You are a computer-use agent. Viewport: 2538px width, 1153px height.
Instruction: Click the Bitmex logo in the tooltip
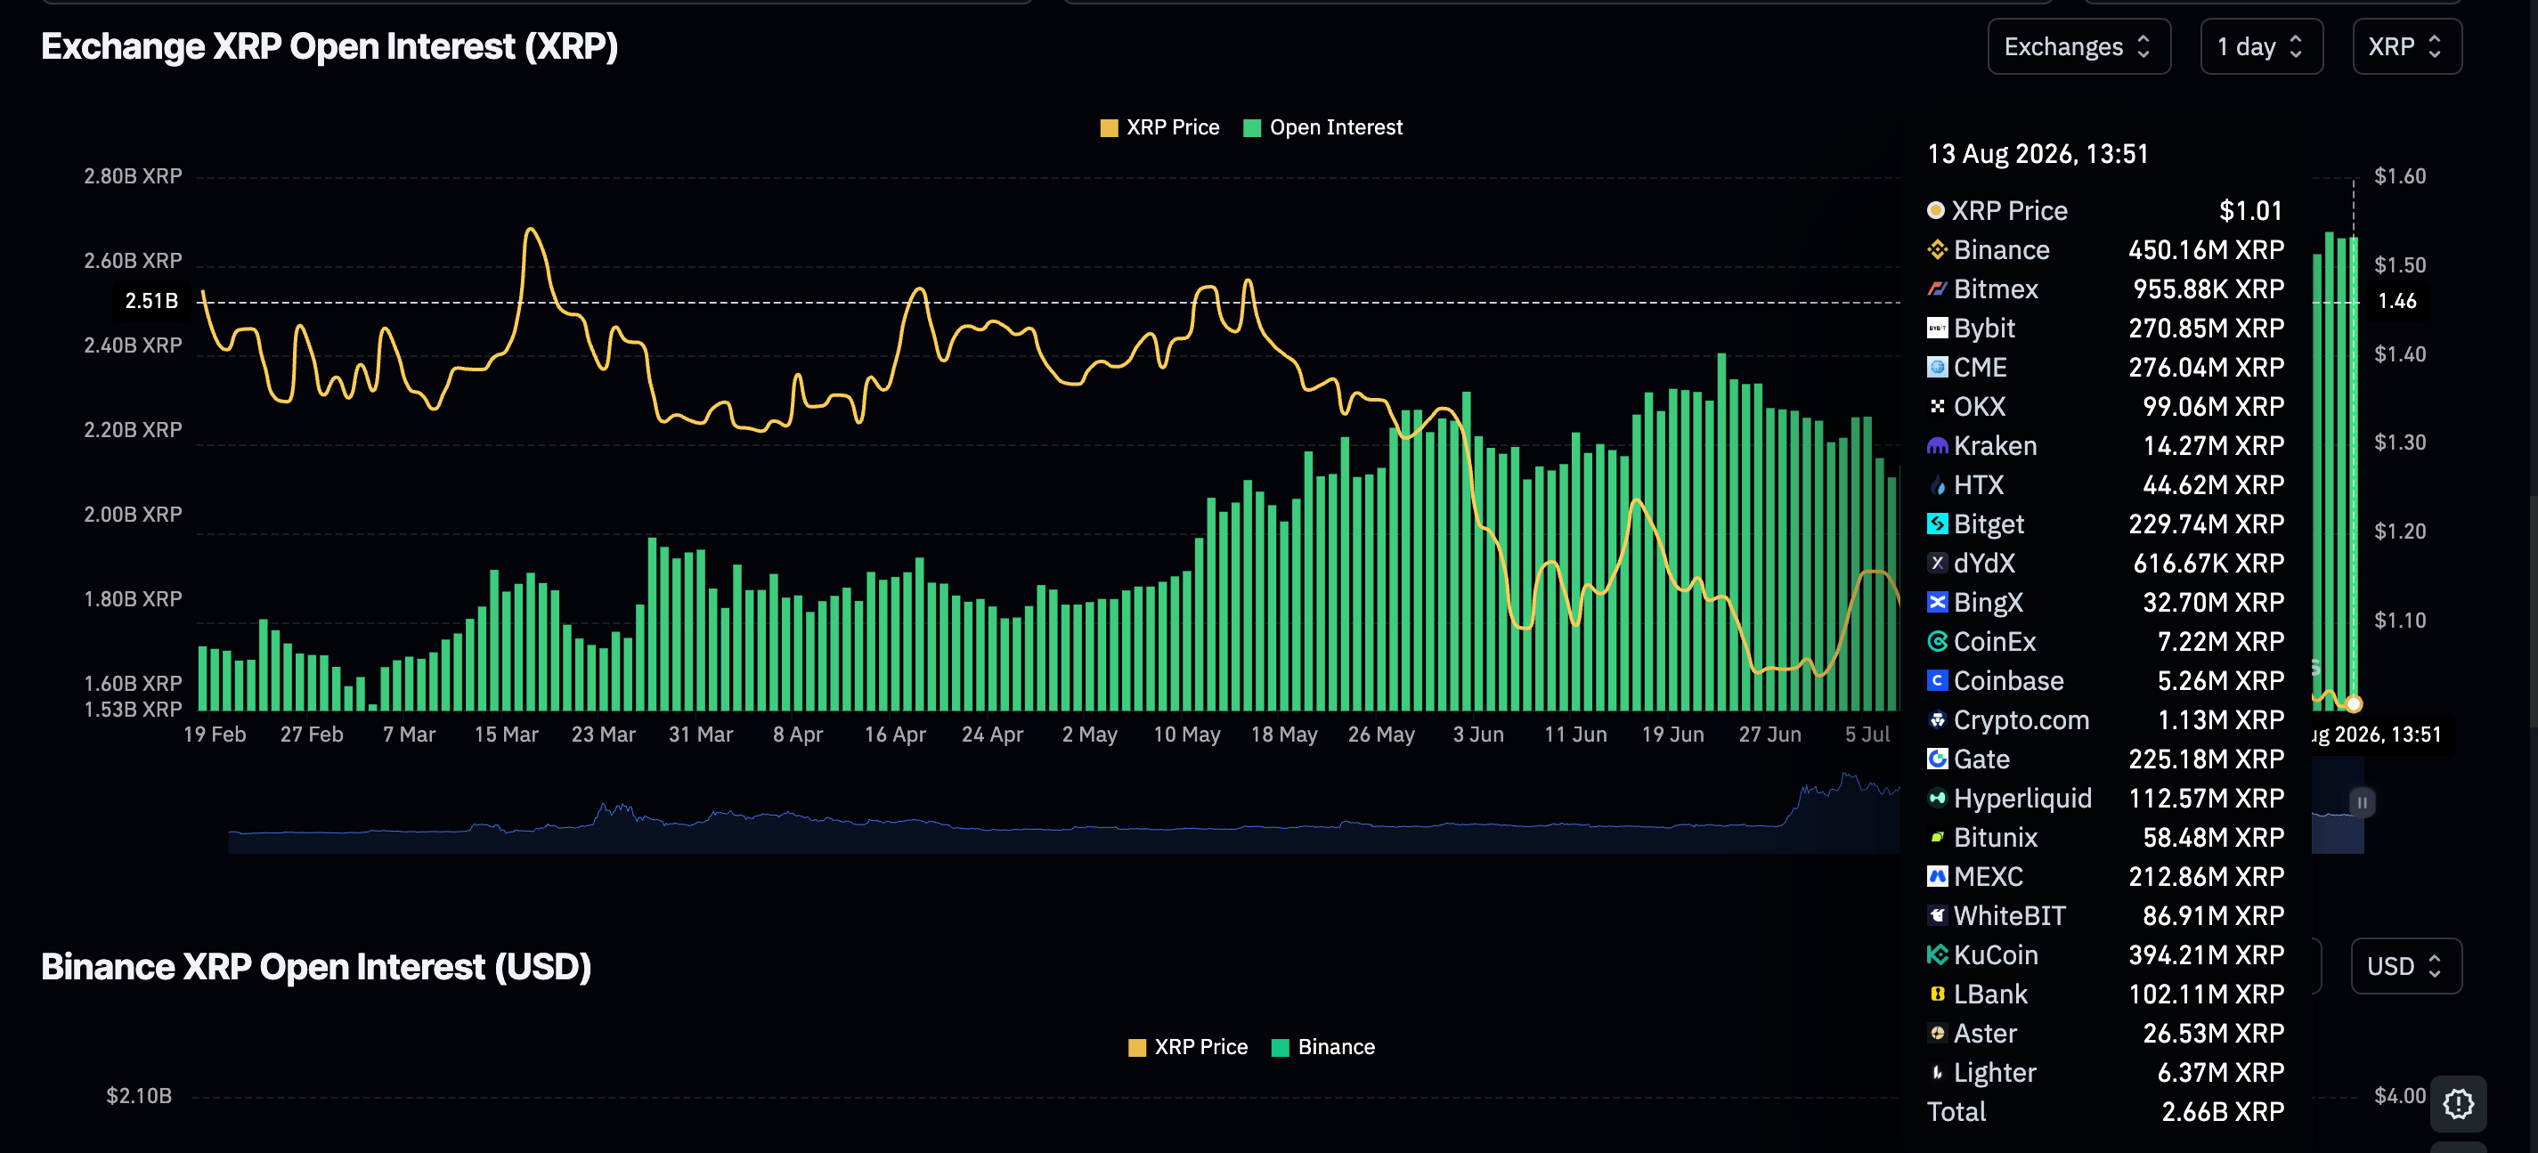point(1937,288)
